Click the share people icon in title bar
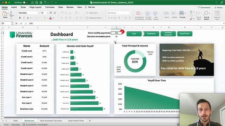 point(222,2)
